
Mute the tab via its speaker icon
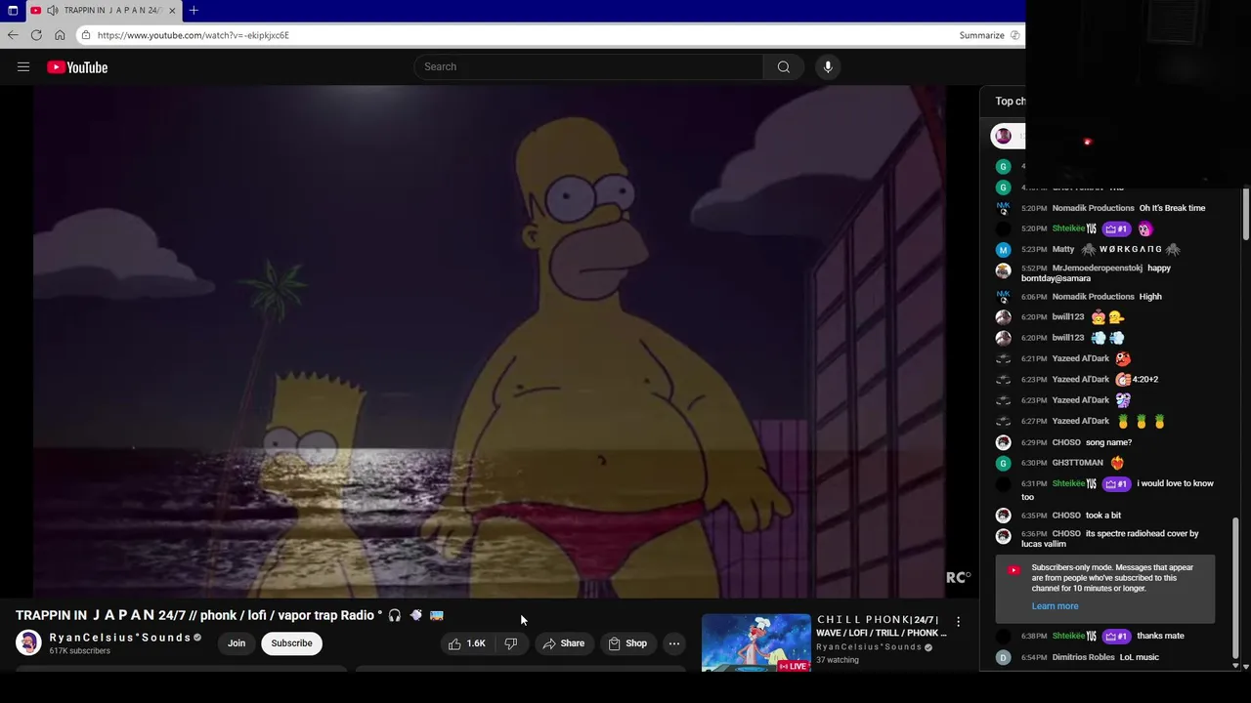[x=52, y=10]
